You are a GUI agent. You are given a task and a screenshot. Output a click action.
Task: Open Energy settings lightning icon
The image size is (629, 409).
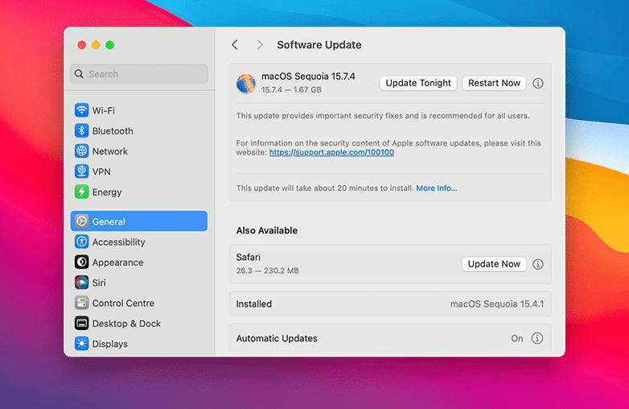coord(81,192)
